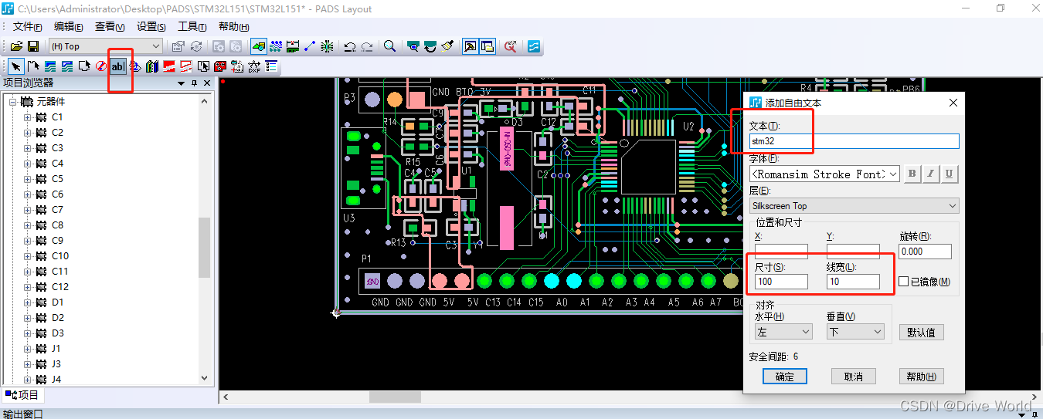Viewport: 1043px width, 419px height.
Task: Toggle Italic font style button
Action: (x=931, y=174)
